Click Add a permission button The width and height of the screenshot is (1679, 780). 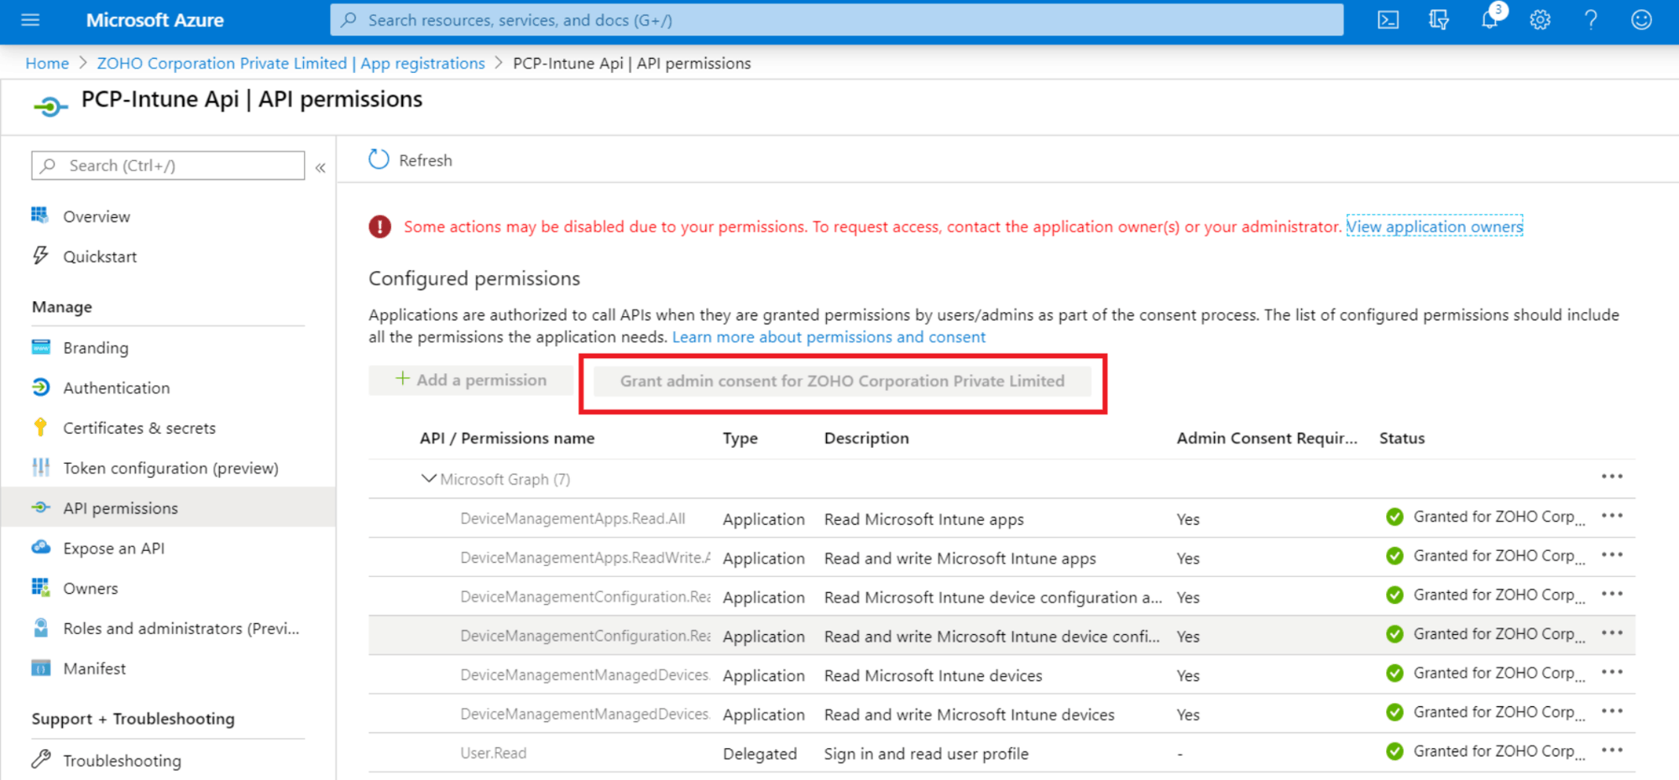[471, 380]
